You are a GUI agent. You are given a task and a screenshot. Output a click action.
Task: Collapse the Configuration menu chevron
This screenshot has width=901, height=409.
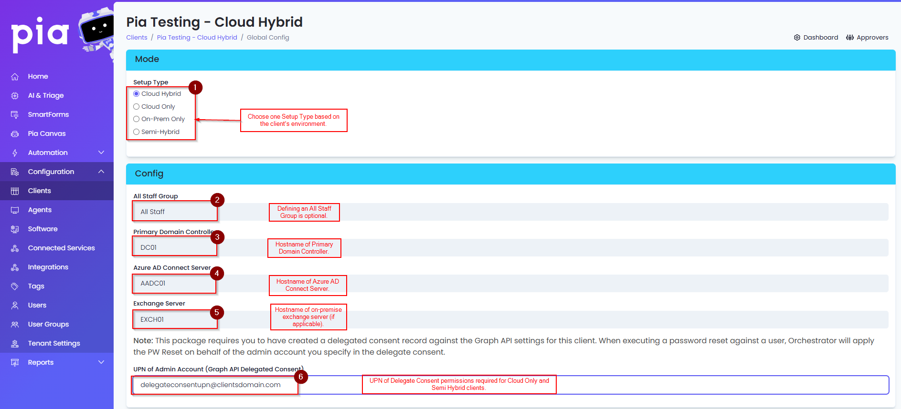coord(101,172)
